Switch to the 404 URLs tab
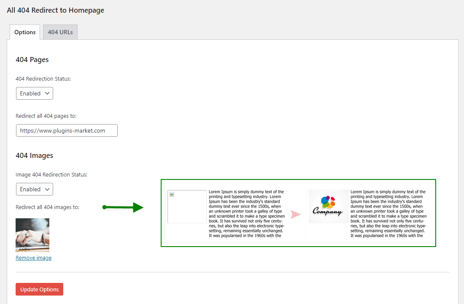464x304 pixels. coord(60,32)
